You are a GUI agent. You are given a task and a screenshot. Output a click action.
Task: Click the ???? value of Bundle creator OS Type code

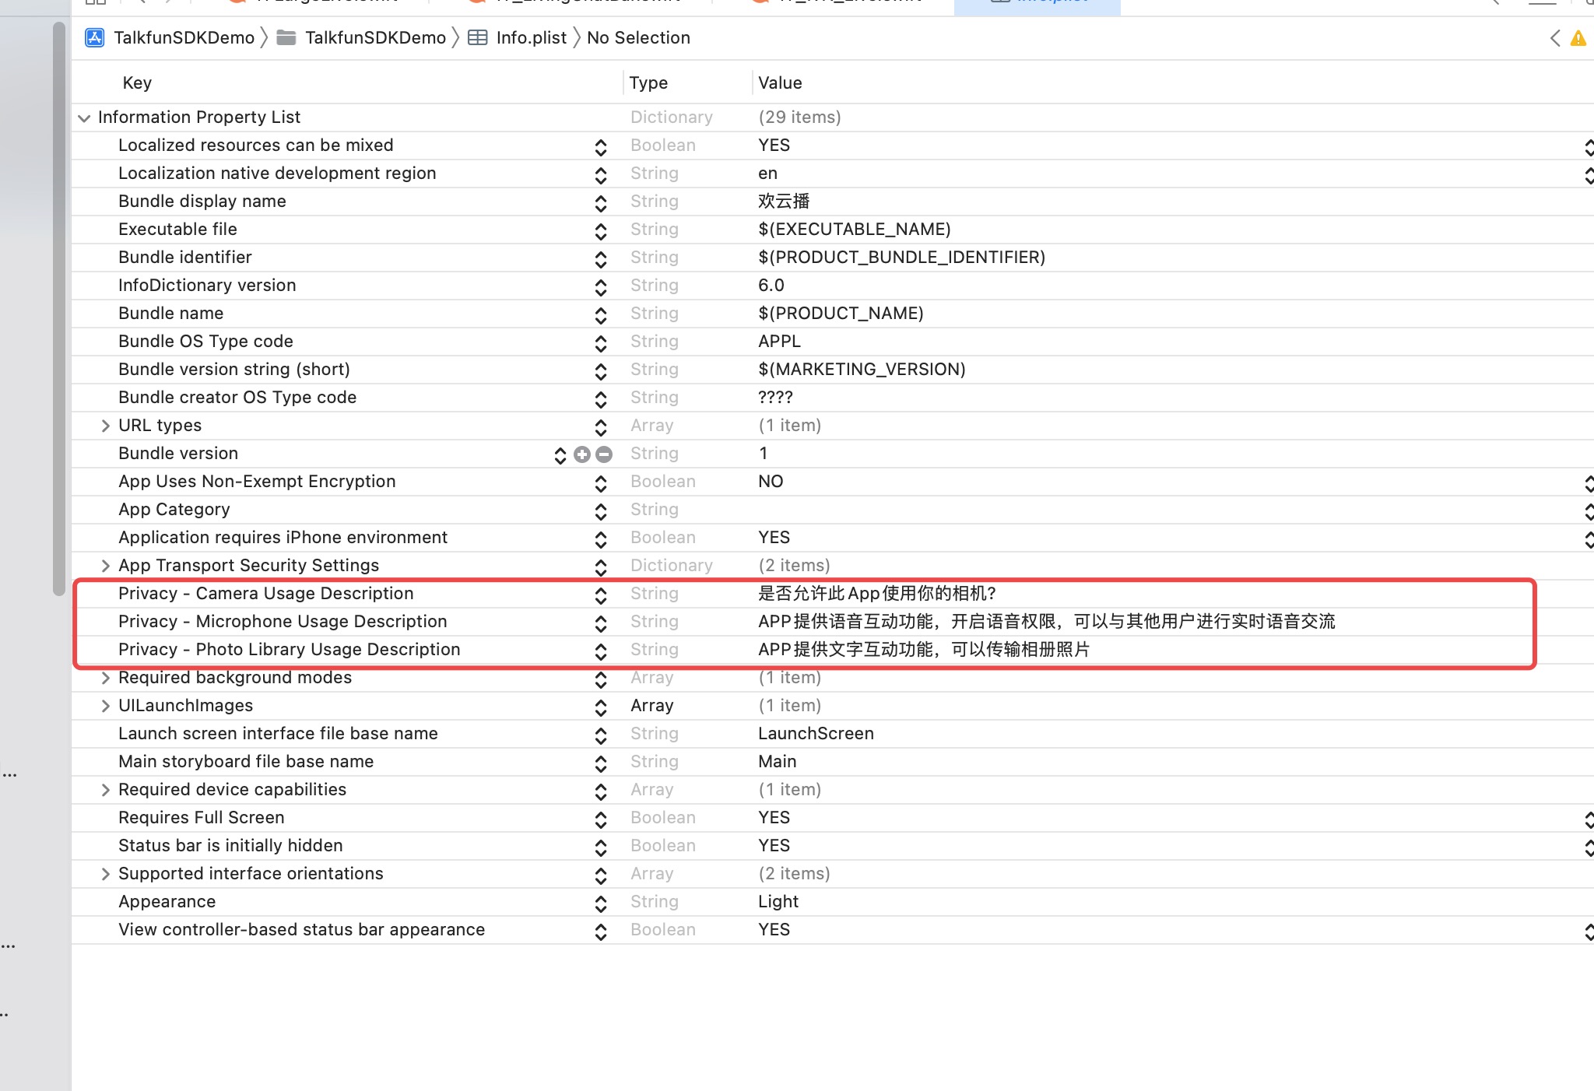[x=775, y=398]
